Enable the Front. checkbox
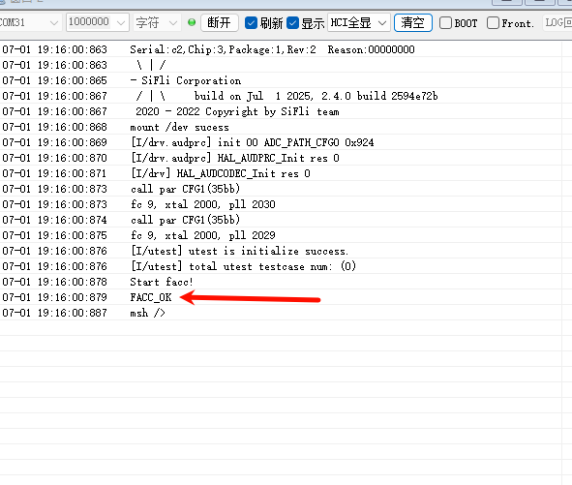The width and height of the screenshot is (572, 485). [493, 23]
